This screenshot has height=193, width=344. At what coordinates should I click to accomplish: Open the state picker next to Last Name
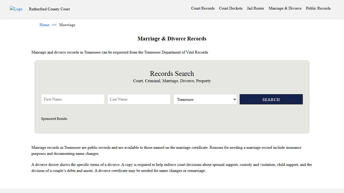pos(205,99)
